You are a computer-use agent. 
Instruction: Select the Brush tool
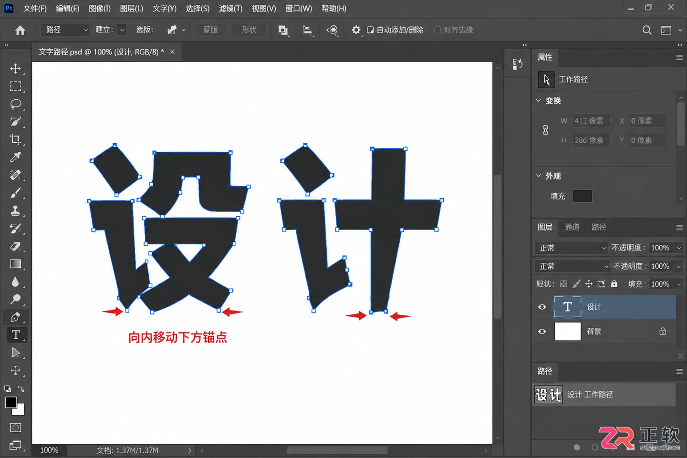15,193
